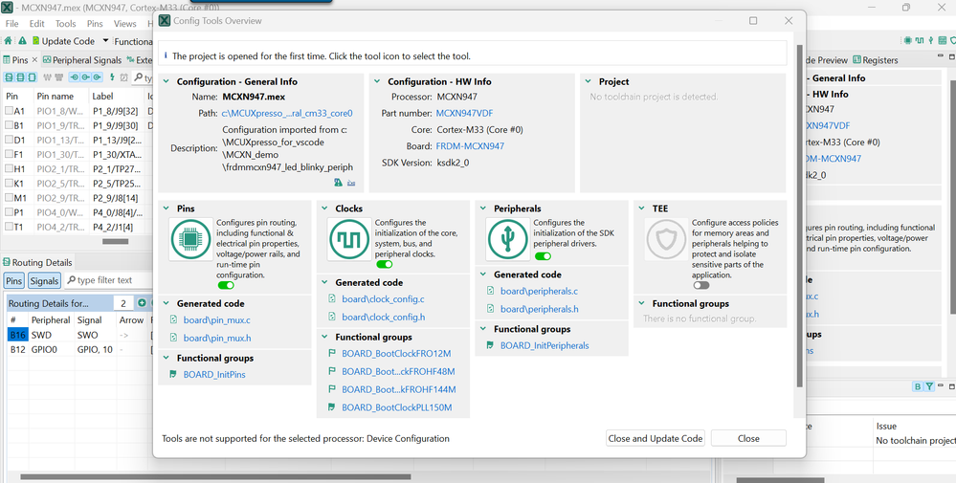956x483 pixels.
Task: Collapse the Configuration - General Info section
Action: click(166, 81)
